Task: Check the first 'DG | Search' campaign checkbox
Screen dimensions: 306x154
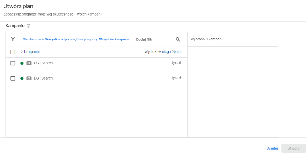Action: click(13, 63)
